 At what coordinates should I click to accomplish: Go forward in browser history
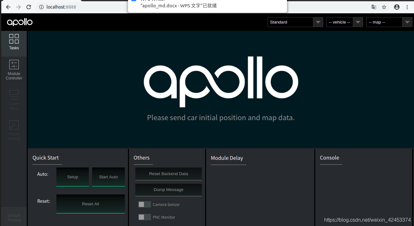18,7
